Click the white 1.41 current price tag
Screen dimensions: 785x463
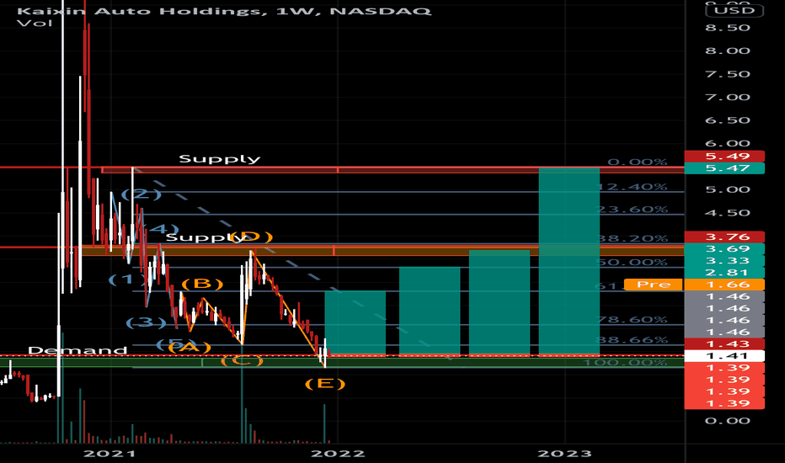click(724, 356)
